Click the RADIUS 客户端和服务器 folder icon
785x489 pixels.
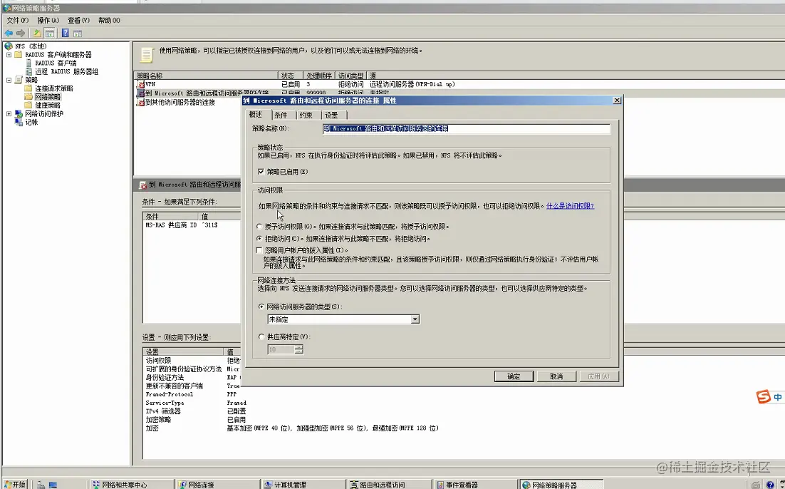[19, 55]
